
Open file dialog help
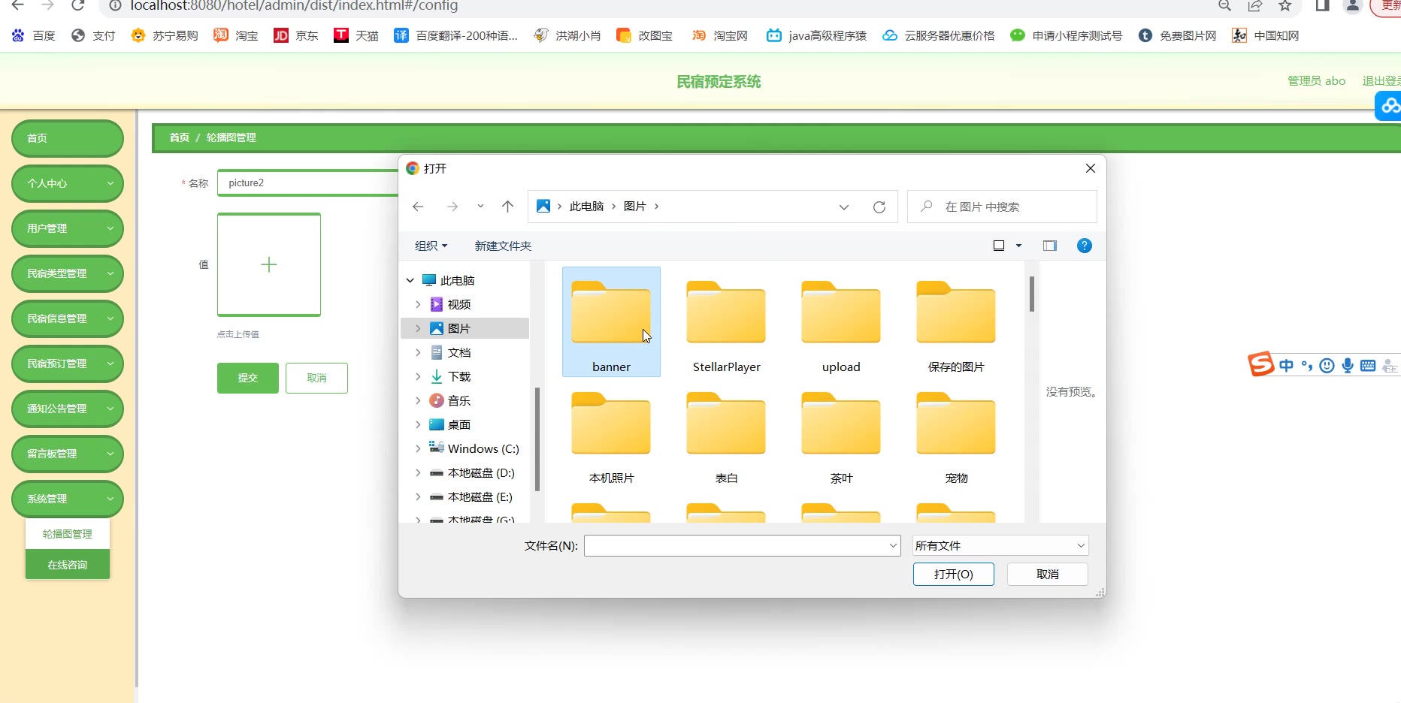[1085, 246]
